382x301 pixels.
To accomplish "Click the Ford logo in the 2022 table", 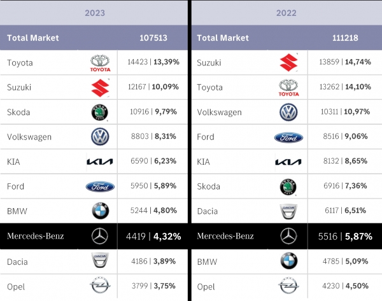I will [288, 137].
